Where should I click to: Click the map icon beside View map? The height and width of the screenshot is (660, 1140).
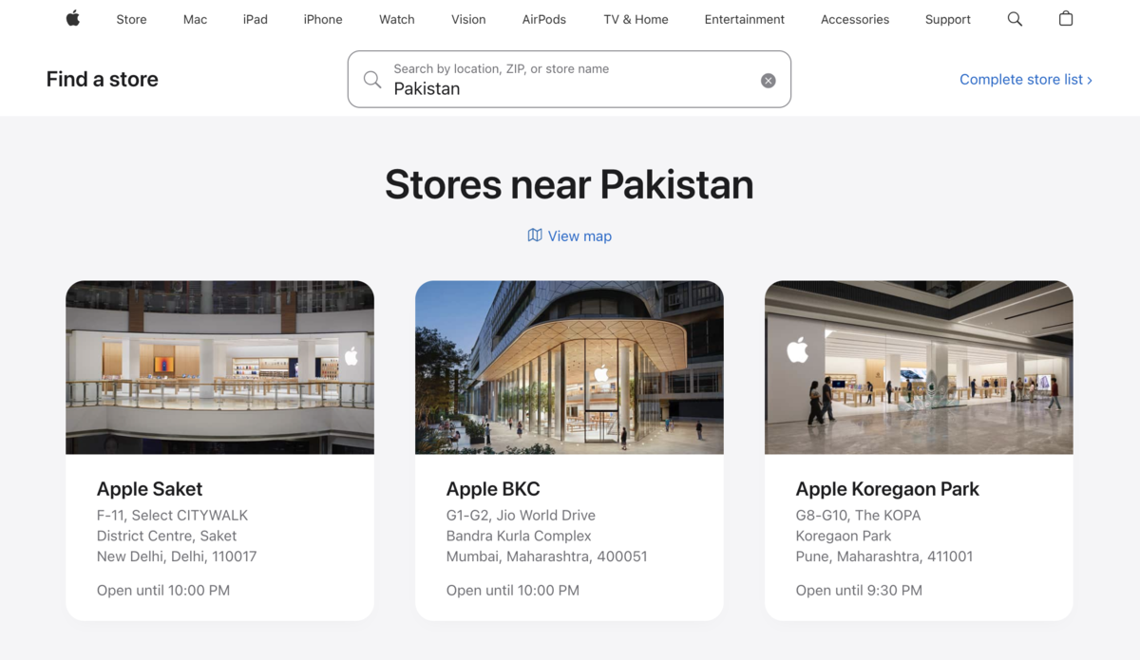pyautogui.click(x=535, y=236)
